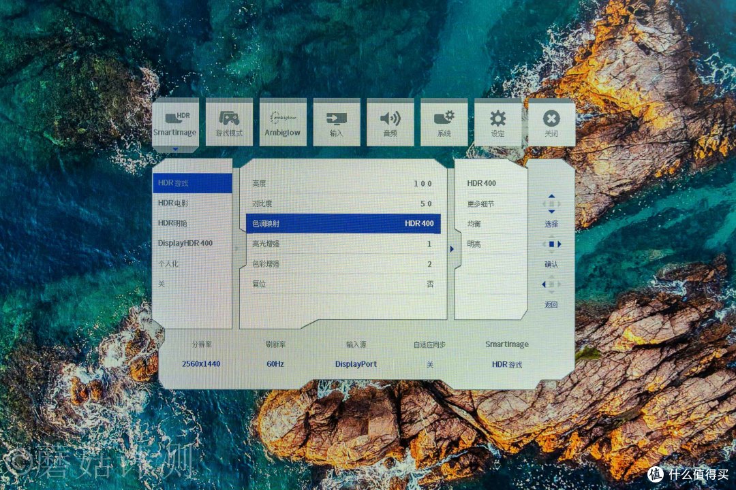Image resolution: width=736 pixels, height=490 pixels.
Task: Click 关 under 自适应同步 in status bar
Action: click(x=430, y=364)
